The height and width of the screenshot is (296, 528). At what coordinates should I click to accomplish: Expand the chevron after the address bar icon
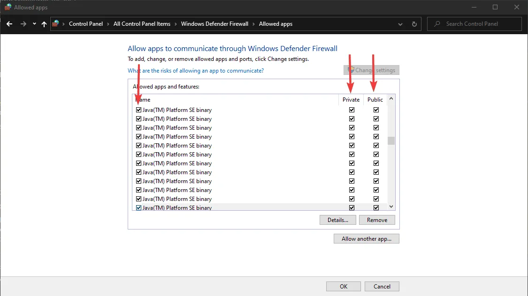63,24
